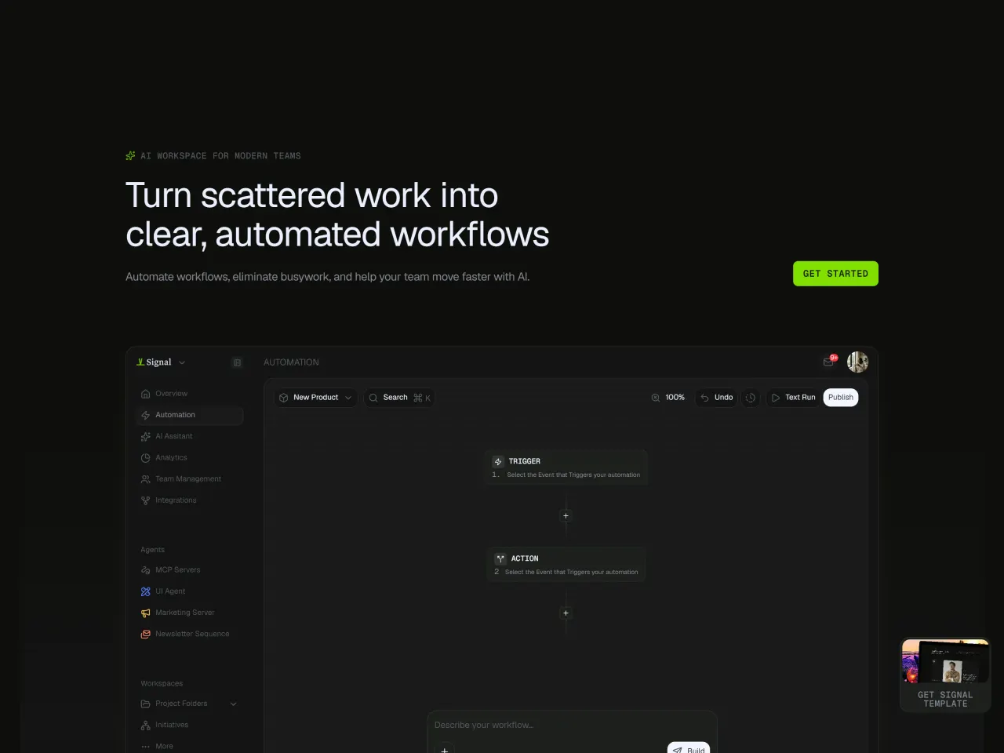The image size is (1004, 753).
Task: Toggle the sidebar collapse icon
Action: pos(237,362)
